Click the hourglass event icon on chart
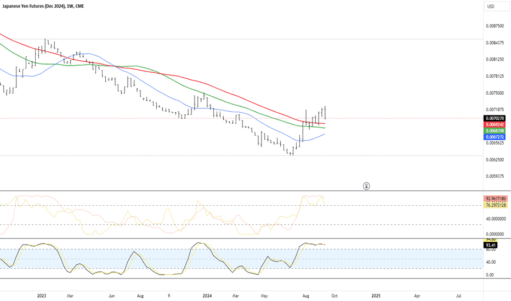This screenshot has width=511, height=301. point(367,186)
